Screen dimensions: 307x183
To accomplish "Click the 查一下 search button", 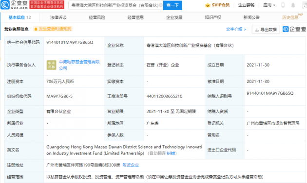I will pos(173,5).
